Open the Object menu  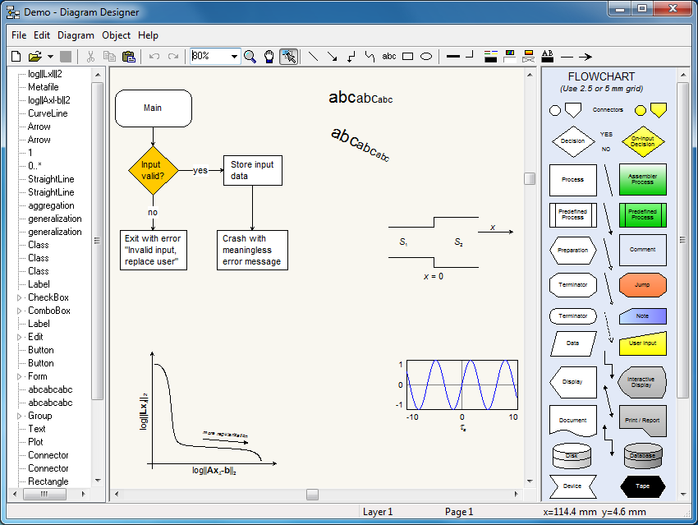click(x=116, y=35)
